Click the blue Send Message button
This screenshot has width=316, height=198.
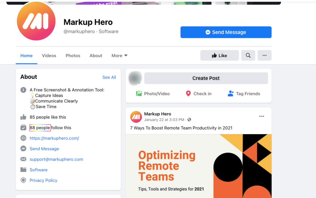pos(226,32)
